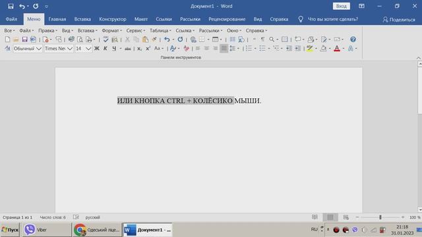This screenshot has width=422, height=237.
Task: Apply superscript with the x² icon
Action: pyautogui.click(x=148, y=49)
